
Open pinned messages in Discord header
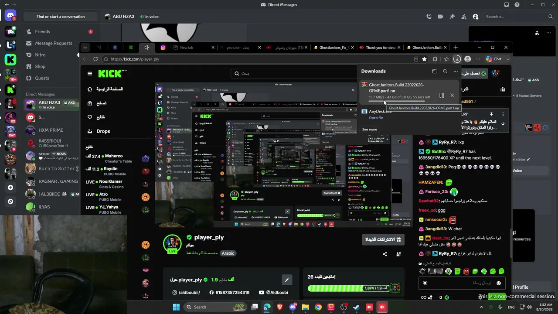(452, 17)
